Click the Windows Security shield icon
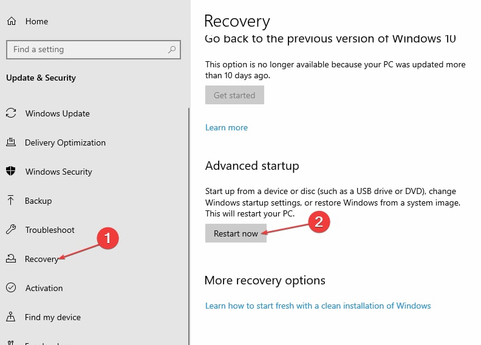This screenshot has width=481, height=345. pos(11,171)
